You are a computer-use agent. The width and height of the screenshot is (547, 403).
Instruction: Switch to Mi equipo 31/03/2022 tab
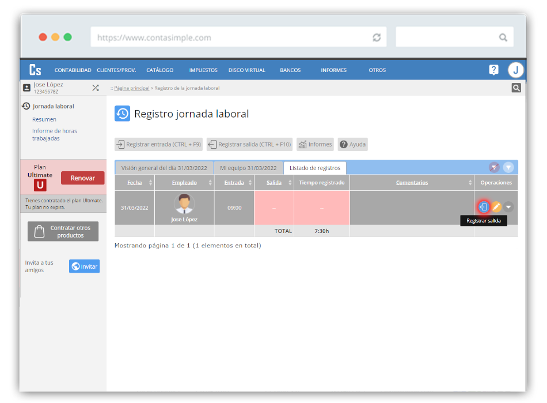pos(248,168)
